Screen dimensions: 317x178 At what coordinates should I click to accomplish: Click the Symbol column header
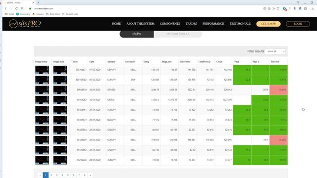click(x=111, y=62)
